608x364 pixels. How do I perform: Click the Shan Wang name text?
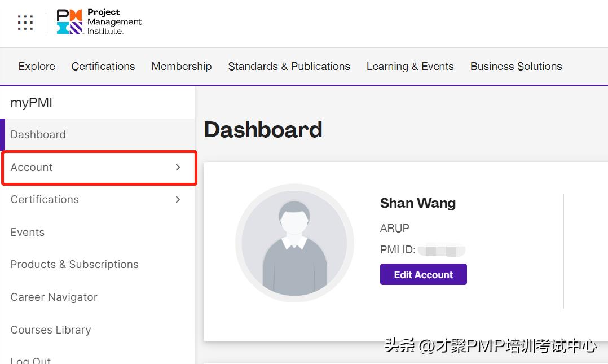417,203
